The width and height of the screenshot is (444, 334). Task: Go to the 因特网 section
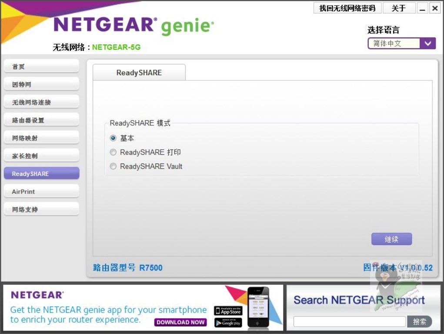point(41,84)
